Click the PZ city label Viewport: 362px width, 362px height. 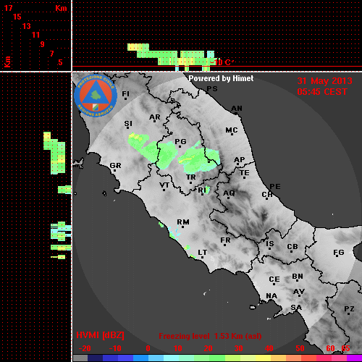pos(349,308)
